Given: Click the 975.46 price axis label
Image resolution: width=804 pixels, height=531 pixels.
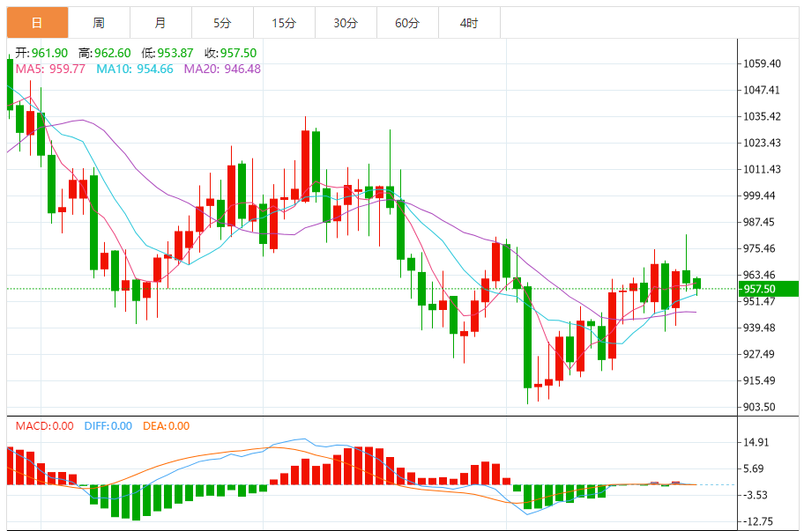Looking at the screenshot, I should tap(759, 248).
